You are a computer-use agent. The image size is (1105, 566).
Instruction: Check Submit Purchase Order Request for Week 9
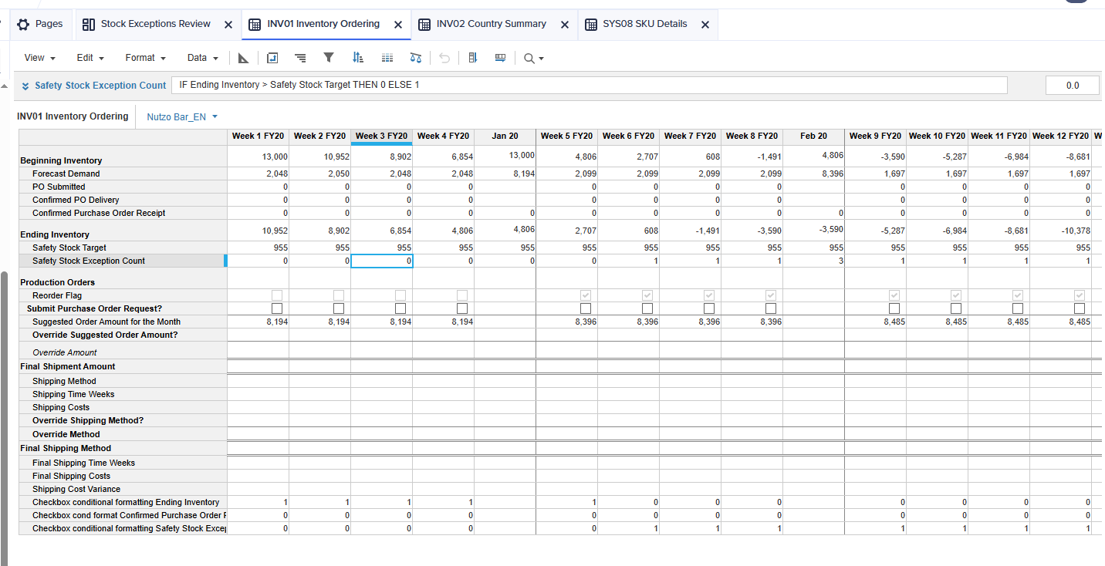click(x=894, y=308)
